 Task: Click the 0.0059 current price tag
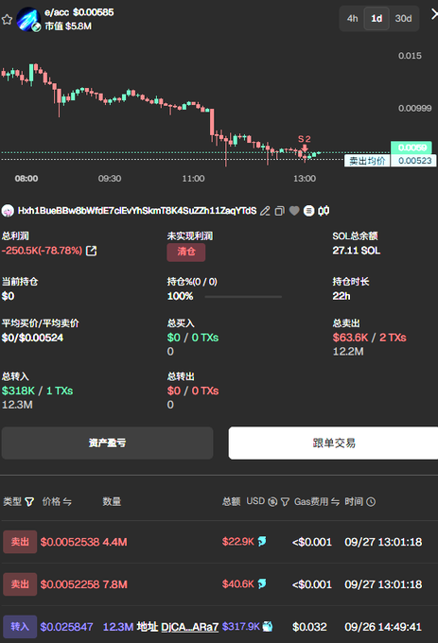point(412,148)
